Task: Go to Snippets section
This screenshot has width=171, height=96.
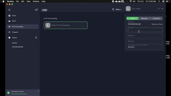Action: coord(23,32)
